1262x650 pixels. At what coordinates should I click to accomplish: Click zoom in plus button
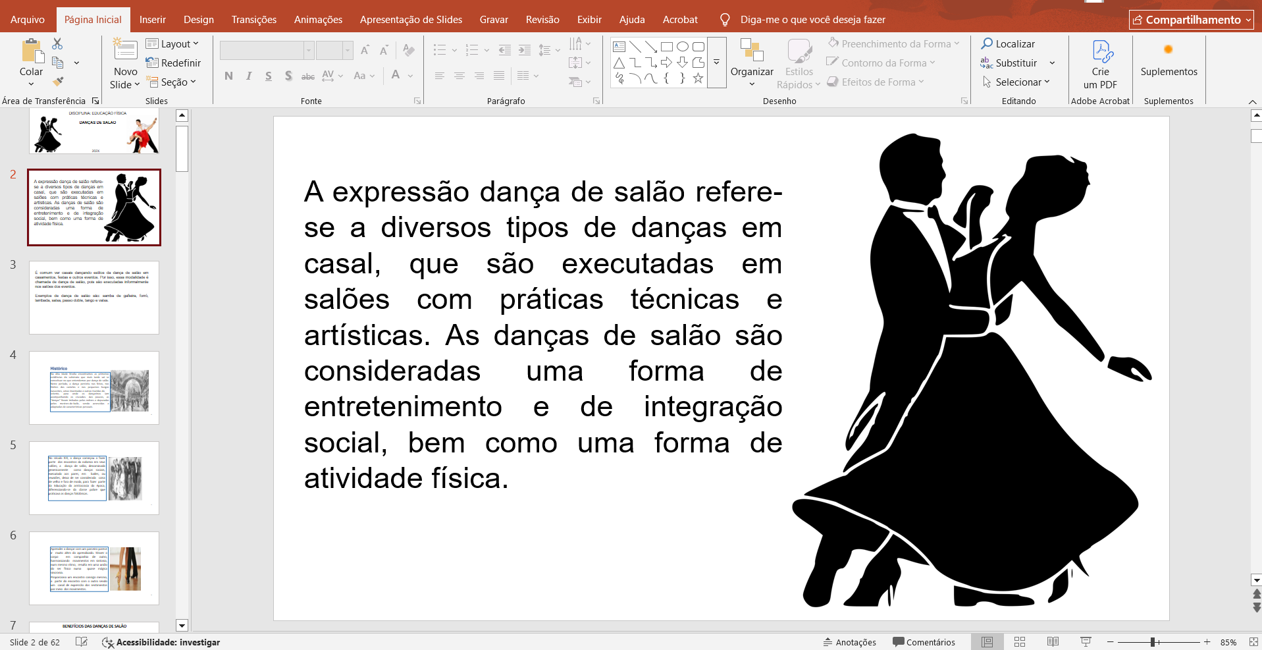(1207, 642)
